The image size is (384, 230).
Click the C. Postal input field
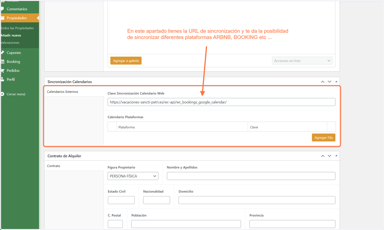click(x=115, y=224)
